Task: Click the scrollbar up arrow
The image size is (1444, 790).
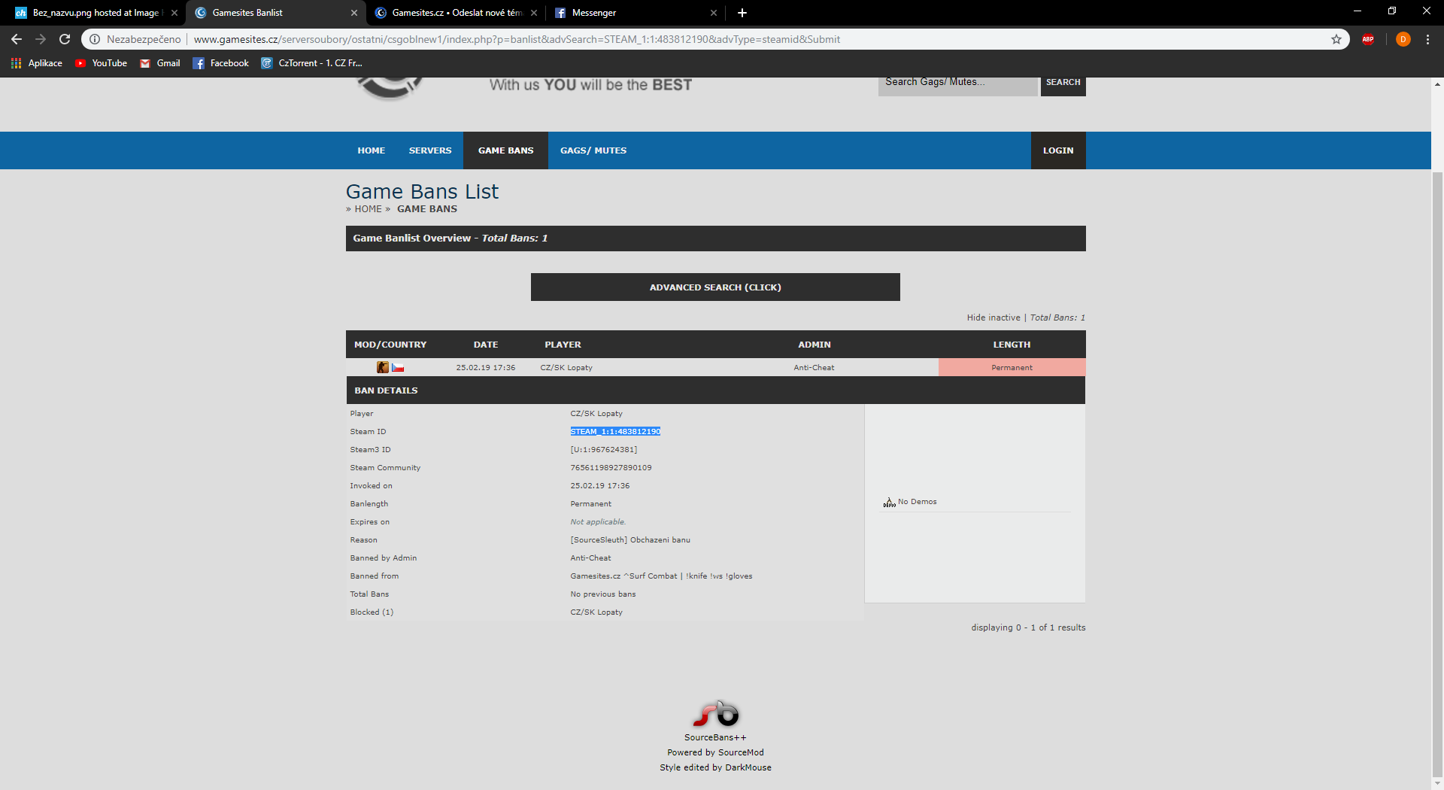Action: tap(1437, 84)
